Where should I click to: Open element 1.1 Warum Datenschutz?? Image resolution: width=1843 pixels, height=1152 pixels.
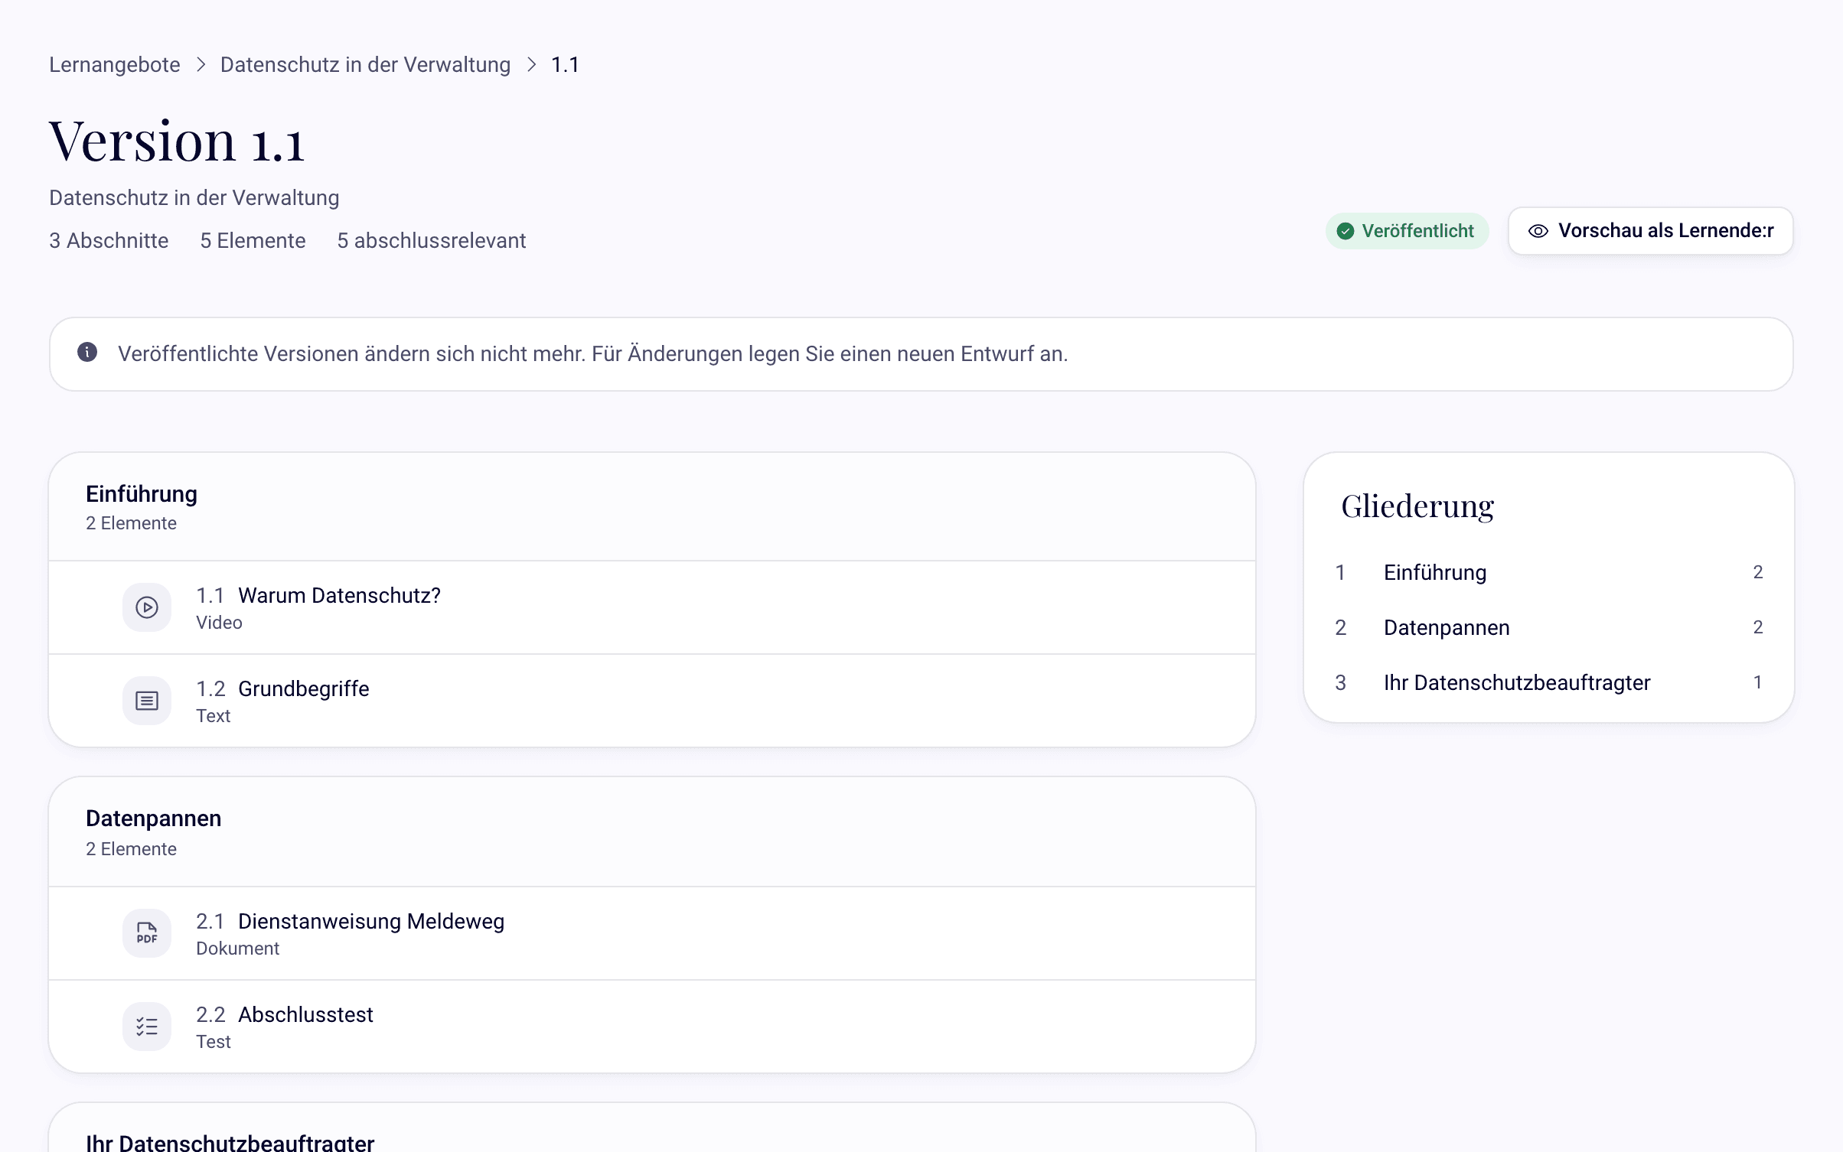click(x=652, y=607)
